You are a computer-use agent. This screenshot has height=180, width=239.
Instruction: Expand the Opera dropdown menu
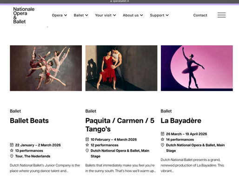point(60,15)
